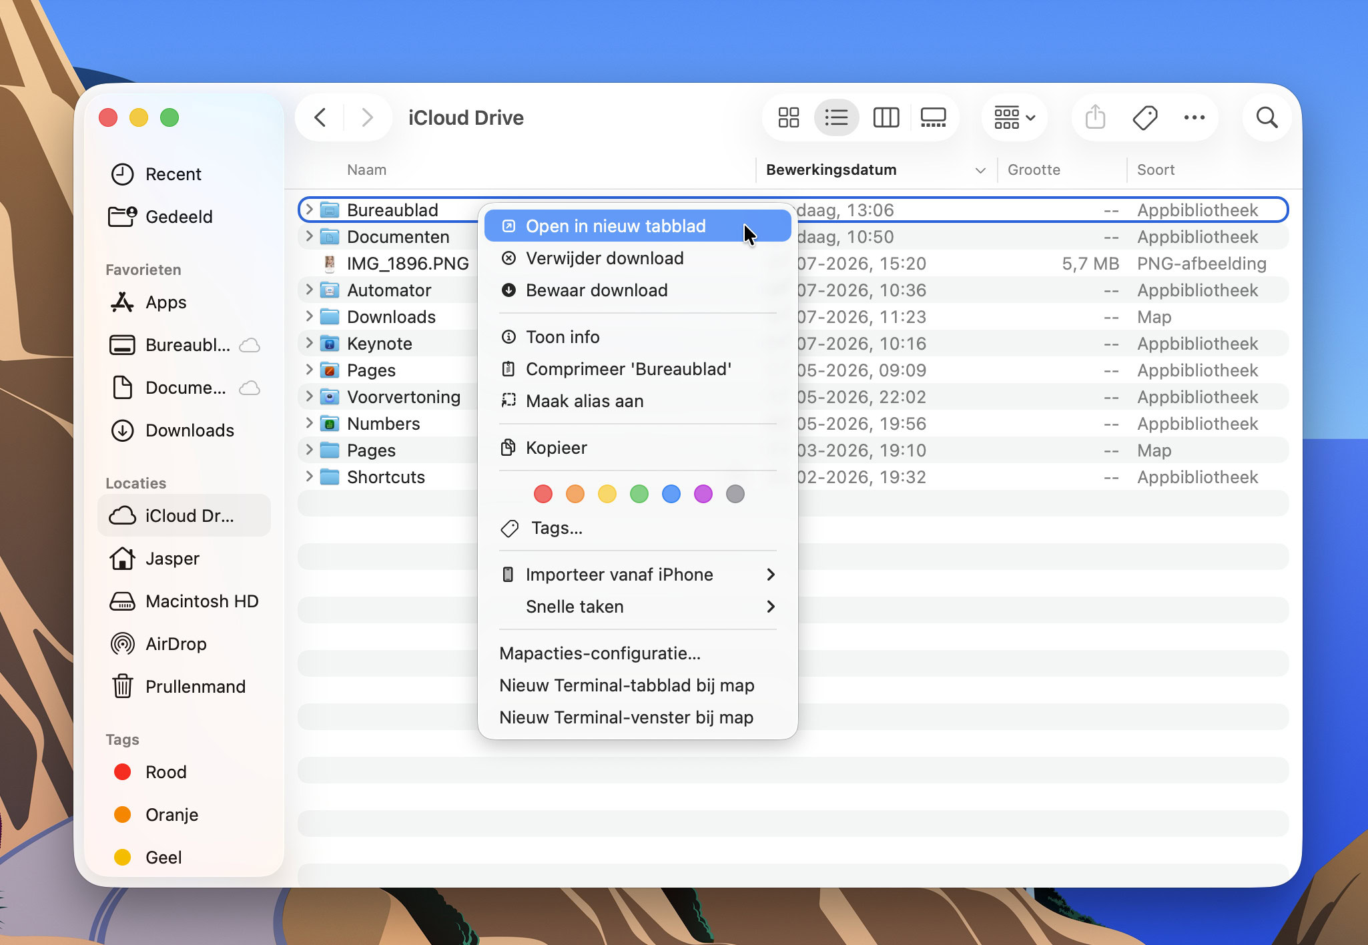Open the group-by options dropdown

click(1014, 117)
